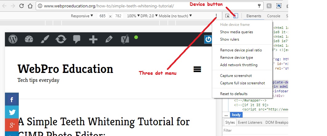
Task: Click the viewport width field 685
Action: [x=103, y=16]
